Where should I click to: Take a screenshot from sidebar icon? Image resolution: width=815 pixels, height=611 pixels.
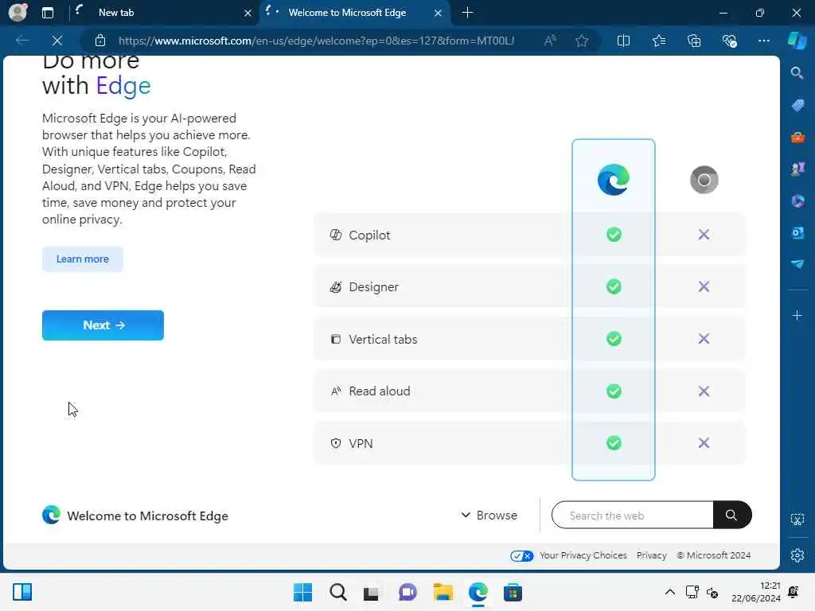pos(797,519)
